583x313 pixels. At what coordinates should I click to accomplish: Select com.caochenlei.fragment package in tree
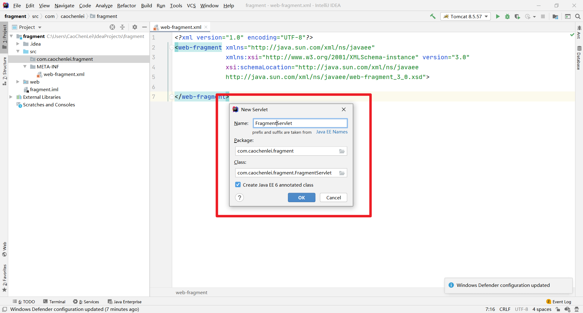(x=65, y=59)
